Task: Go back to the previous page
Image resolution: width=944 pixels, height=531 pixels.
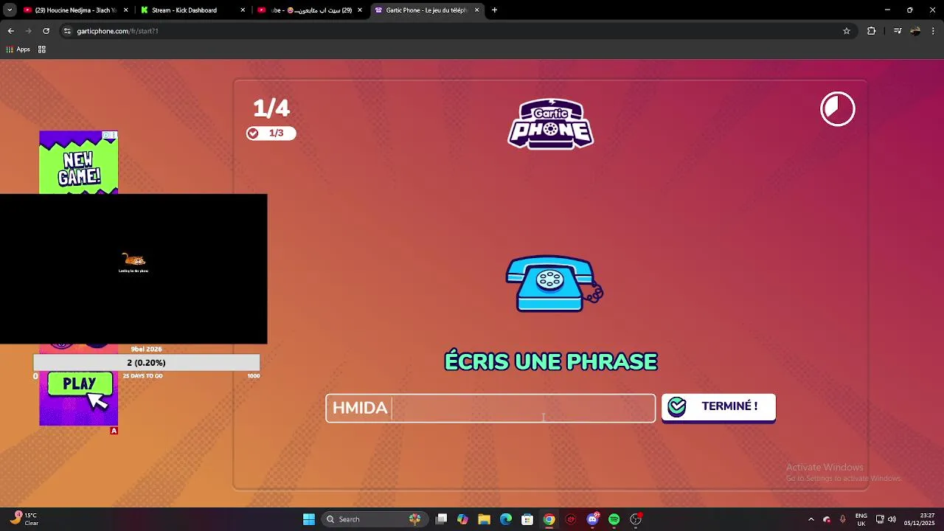Action: [x=11, y=31]
